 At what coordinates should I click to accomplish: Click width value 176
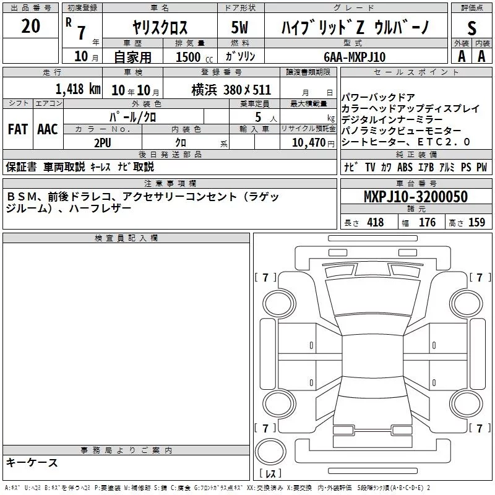tap(427, 222)
